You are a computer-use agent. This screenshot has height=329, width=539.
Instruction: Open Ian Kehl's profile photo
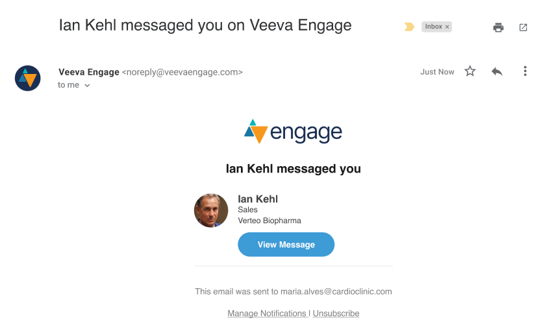click(211, 210)
